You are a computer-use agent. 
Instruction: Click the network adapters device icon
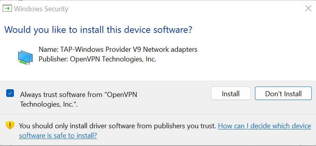[25, 58]
